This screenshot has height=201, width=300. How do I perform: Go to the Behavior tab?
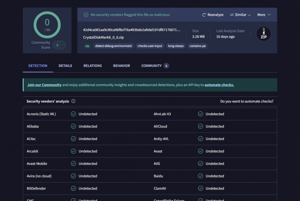(121, 66)
